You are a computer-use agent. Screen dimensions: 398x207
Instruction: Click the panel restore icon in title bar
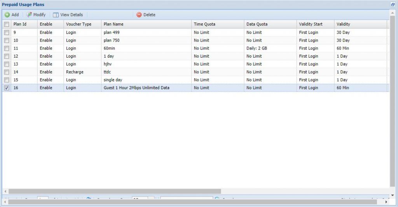coord(393,4)
